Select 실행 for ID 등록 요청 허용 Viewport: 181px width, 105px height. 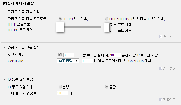[60, 87]
